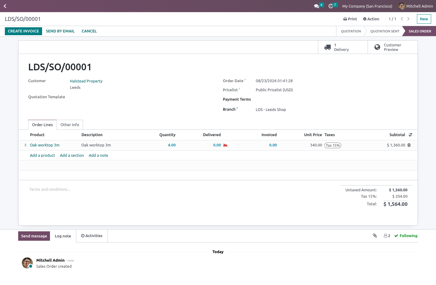Open the Halstead Property customer link
The image size is (436, 285).
click(86, 81)
